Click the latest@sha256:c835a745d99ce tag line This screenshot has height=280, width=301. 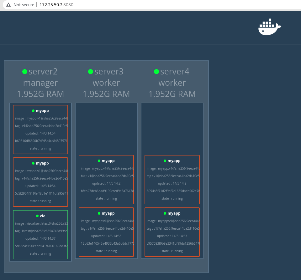(x=41, y=231)
